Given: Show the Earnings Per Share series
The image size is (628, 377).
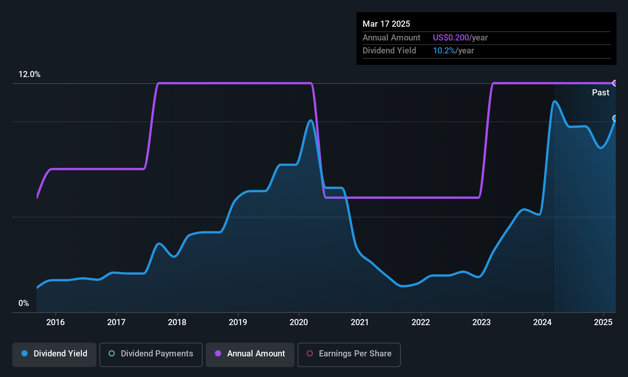Looking at the screenshot, I should coord(349,355).
